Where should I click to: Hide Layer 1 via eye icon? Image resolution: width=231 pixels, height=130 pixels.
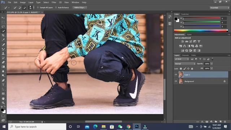(x=176, y=75)
